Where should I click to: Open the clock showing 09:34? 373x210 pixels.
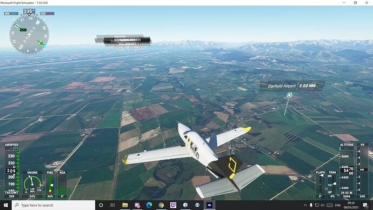(x=351, y=205)
